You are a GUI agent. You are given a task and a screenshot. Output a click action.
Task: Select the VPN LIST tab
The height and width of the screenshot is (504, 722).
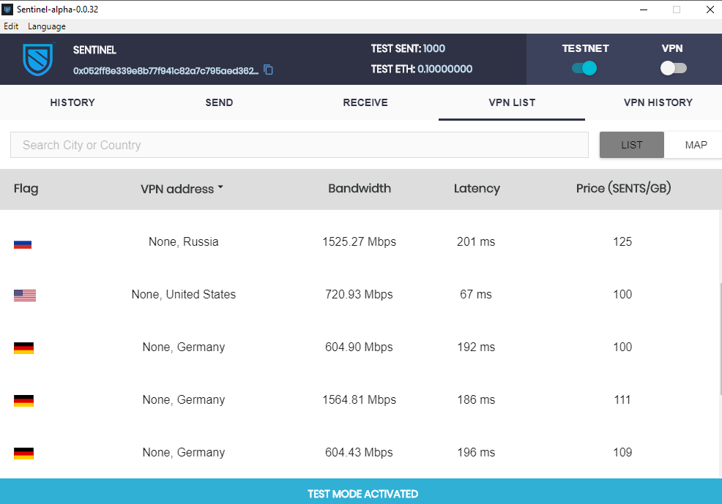click(x=512, y=102)
